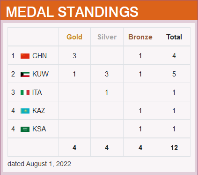Image resolution: width=198 pixels, height=175 pixels.
Task: Click the Kuwait flag icon
Action: coord(25,74)
